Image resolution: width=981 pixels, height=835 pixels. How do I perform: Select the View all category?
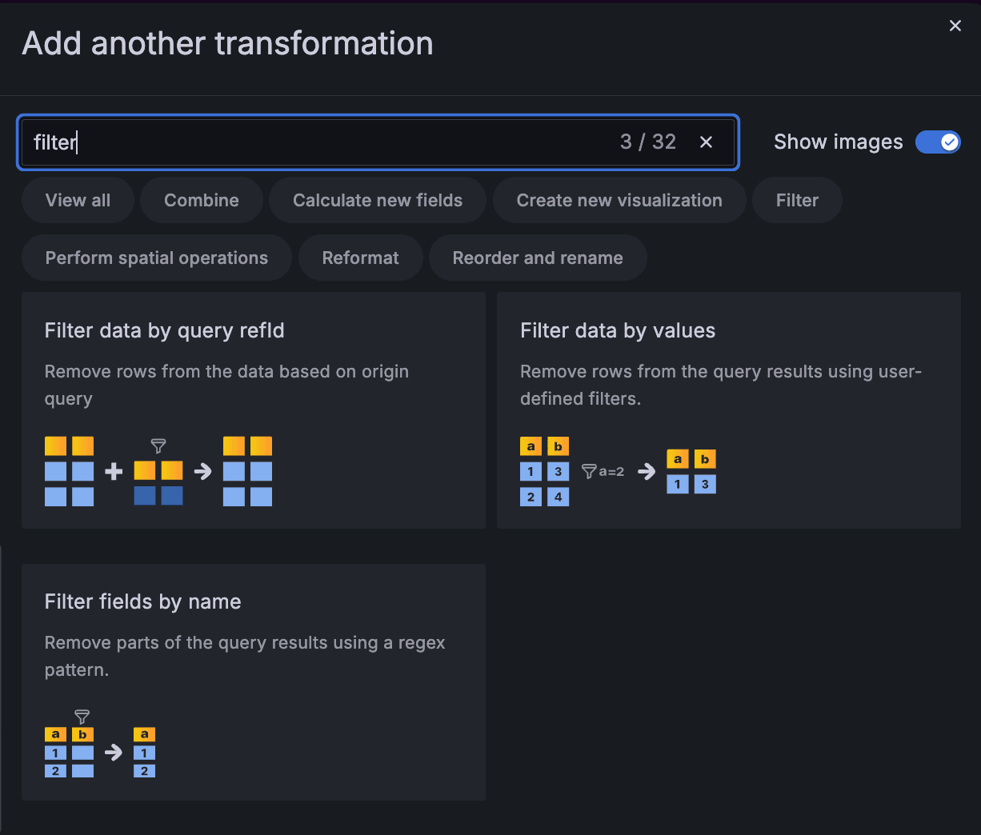point(78,200)
